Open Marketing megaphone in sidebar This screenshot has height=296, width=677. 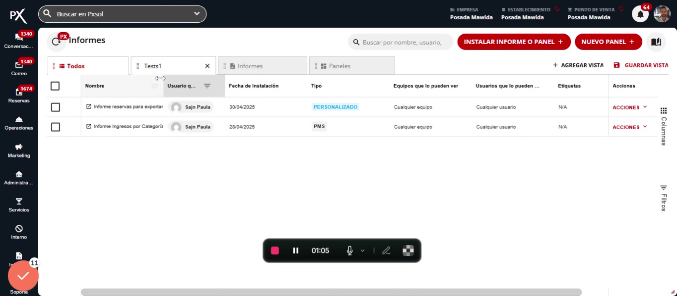click(19, 147)
